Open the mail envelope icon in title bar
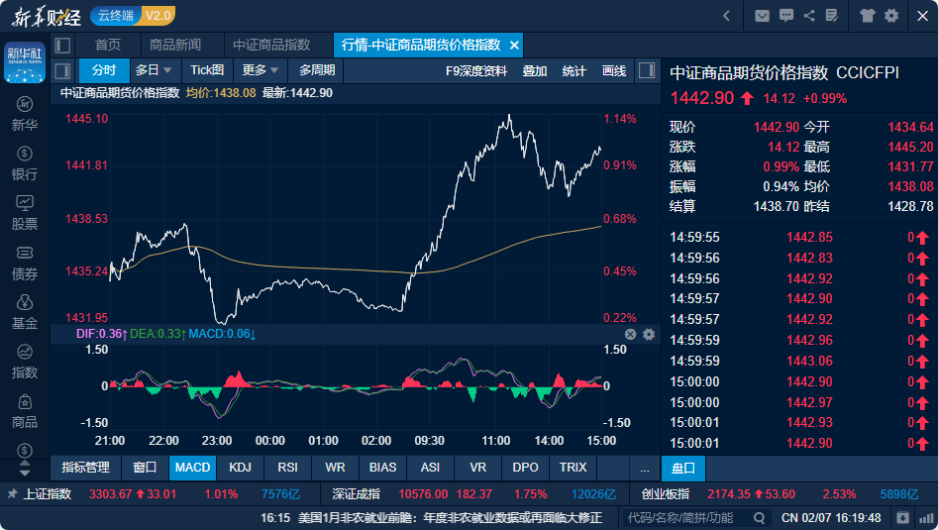The height and width of the screenshot is (530, 938). tap(762, 15)
